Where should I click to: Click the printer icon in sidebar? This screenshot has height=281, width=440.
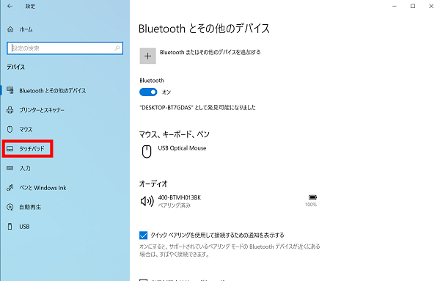pyautogui.click(x=10, y=110)
